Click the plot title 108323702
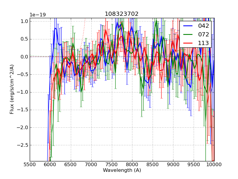The width and height of the screenshot is (238, 179). tap(122, 14)
